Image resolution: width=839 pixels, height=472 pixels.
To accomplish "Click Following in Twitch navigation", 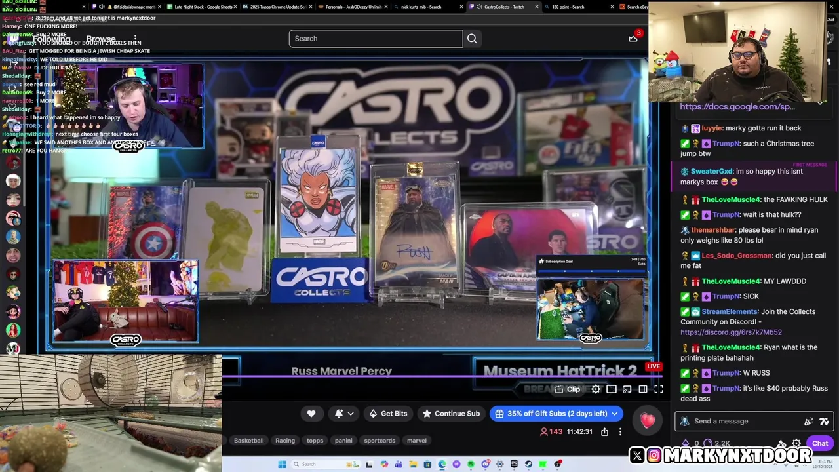I will (x=52, y=39).
